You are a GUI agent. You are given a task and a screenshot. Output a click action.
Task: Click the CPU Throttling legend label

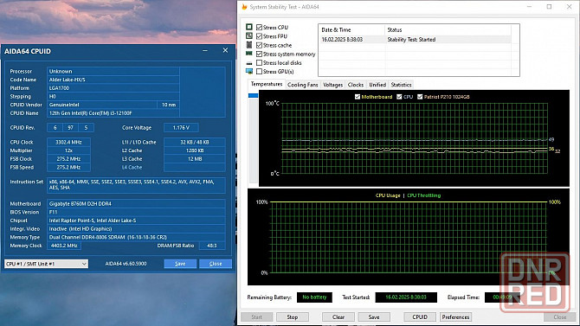[x=424, y=195]
